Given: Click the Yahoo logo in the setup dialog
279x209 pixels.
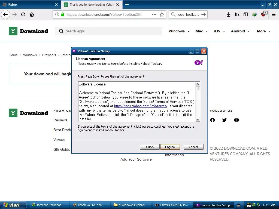Looking at the screenshot, I should pyautogui.click(x=198, y=63).
